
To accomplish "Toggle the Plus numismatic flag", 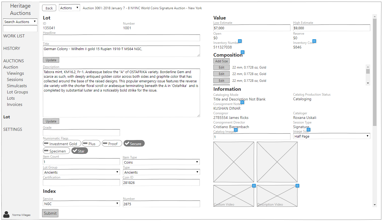I will 91,144.
